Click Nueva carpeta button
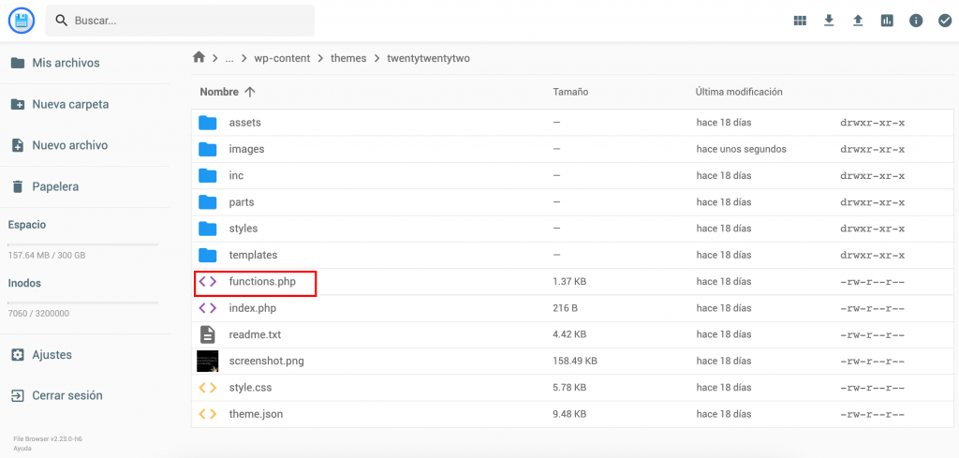Viewport: 959px width, 458px height. tap(70, 104)
